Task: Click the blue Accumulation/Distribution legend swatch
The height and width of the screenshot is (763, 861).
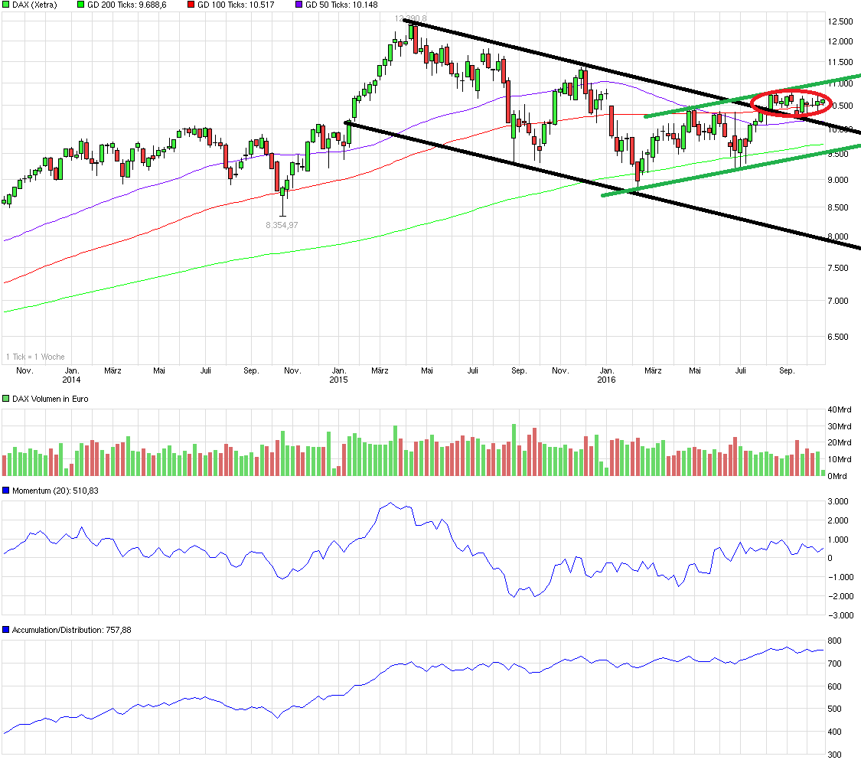Action: (x=6, y=630)
